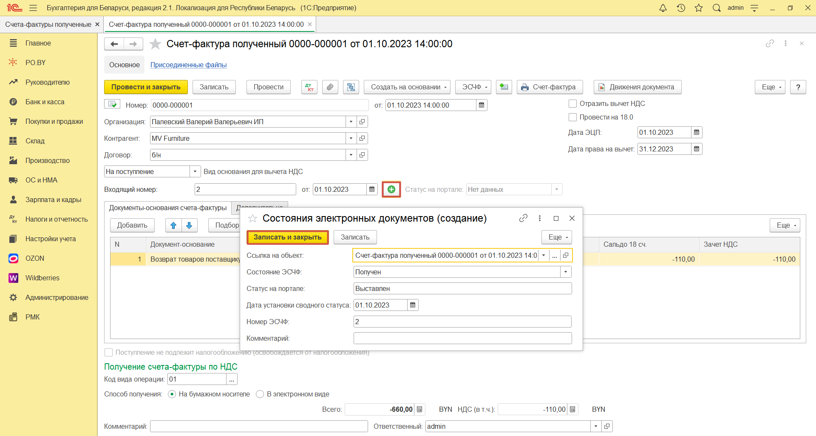Open Присоединенные файлы link tab
Viewport: 816px width, 436px height.
coord(188,65)
